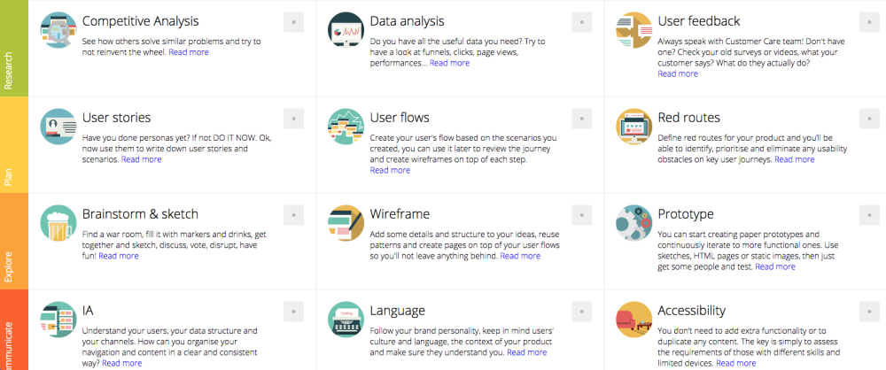Select the Research section tab

click(13, 48)
